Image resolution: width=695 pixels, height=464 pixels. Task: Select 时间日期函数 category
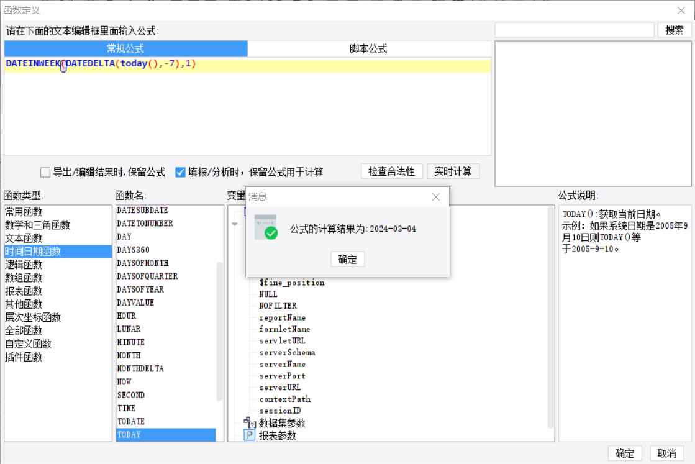point(58,252)
